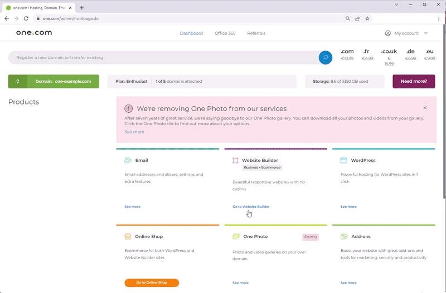Click the WordPress card title
The width and height of the screenshot is (446, 293).
point(363,161)
